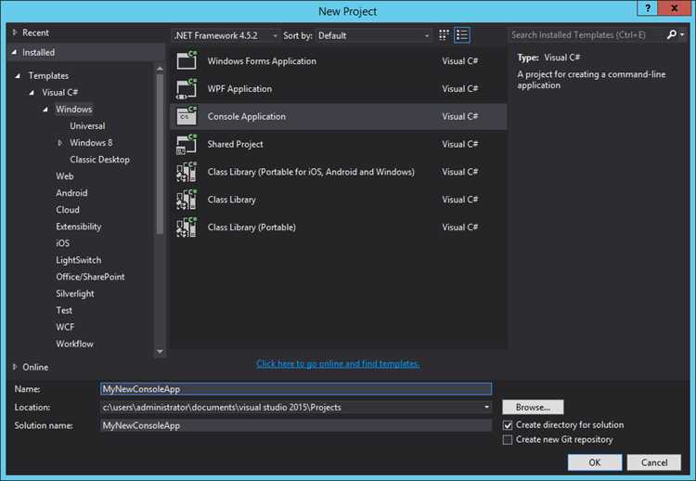Click the Shared Project template icon

point(187,144)
